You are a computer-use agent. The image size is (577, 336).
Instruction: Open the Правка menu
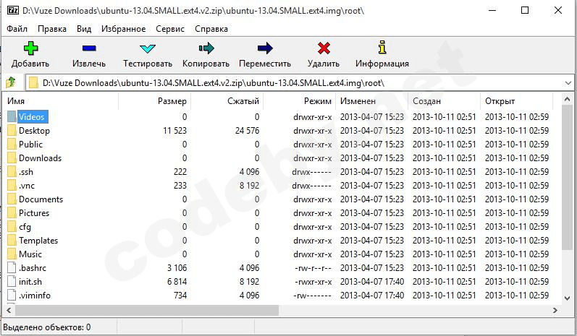52,29
